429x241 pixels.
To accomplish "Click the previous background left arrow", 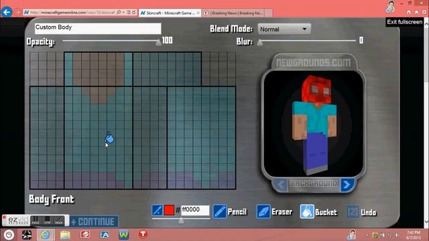I will [280, 185].
